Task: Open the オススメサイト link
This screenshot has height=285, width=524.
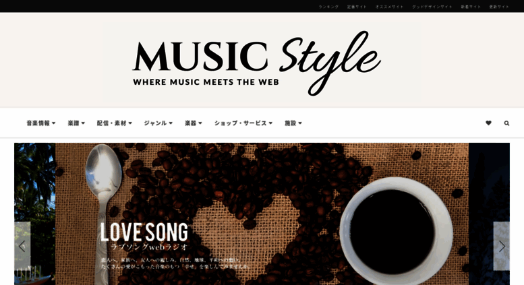Action: pyautogui.click(x=389, y=7)
